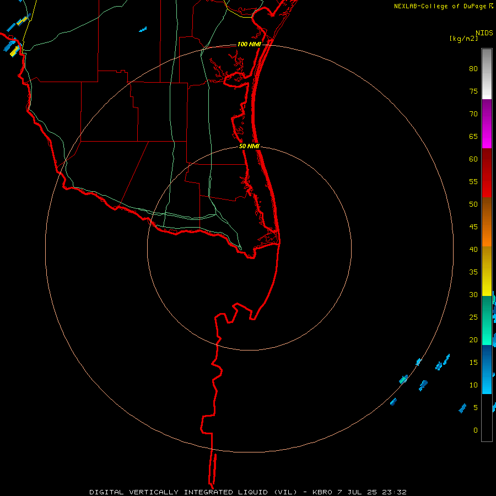Click the NEXLAB-College of DuPage credit text

pyautogui.click(x=440, y=6)
